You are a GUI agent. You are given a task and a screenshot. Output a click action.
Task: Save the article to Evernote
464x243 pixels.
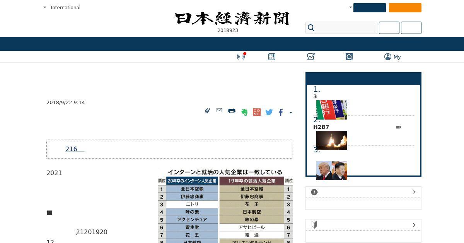[x=244, y=112]
